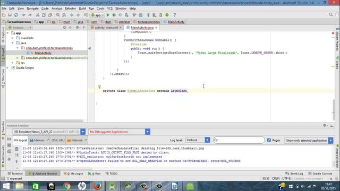Image resolution: width=340 pixels, height=191 pixels.
Task: Open the Android project view dropdown
Action: pyautogui.click(x=20, y=28)
